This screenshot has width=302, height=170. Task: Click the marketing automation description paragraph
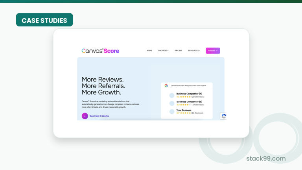coord(110,104)
